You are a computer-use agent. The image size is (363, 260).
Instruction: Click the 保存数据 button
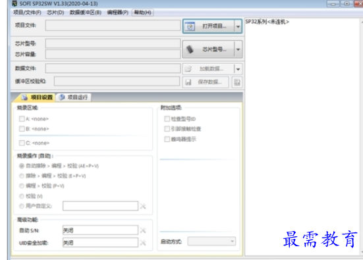tap(206, 82)
